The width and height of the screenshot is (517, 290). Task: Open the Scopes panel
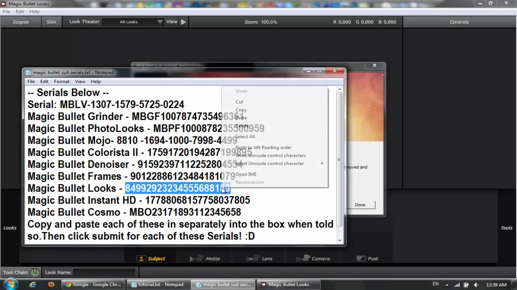[21, 22]
